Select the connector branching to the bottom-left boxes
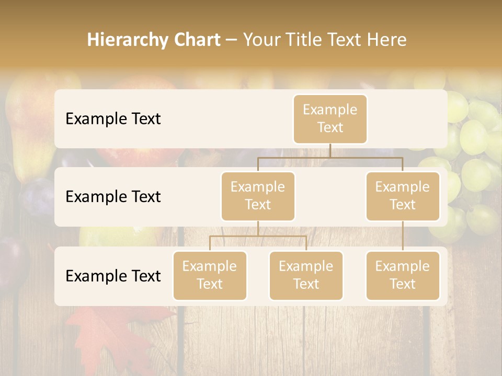502x376 pixels. (x=258, y=237)
